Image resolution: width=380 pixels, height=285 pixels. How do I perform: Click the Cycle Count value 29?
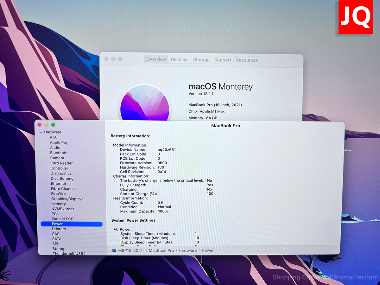[161, 203]
